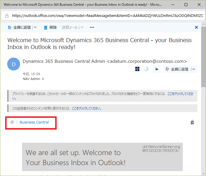Click the shopping bag store icon in the add-in bar
Image resolution: width=206 pixels, height=176 pixels.
(x=192, y=122)
